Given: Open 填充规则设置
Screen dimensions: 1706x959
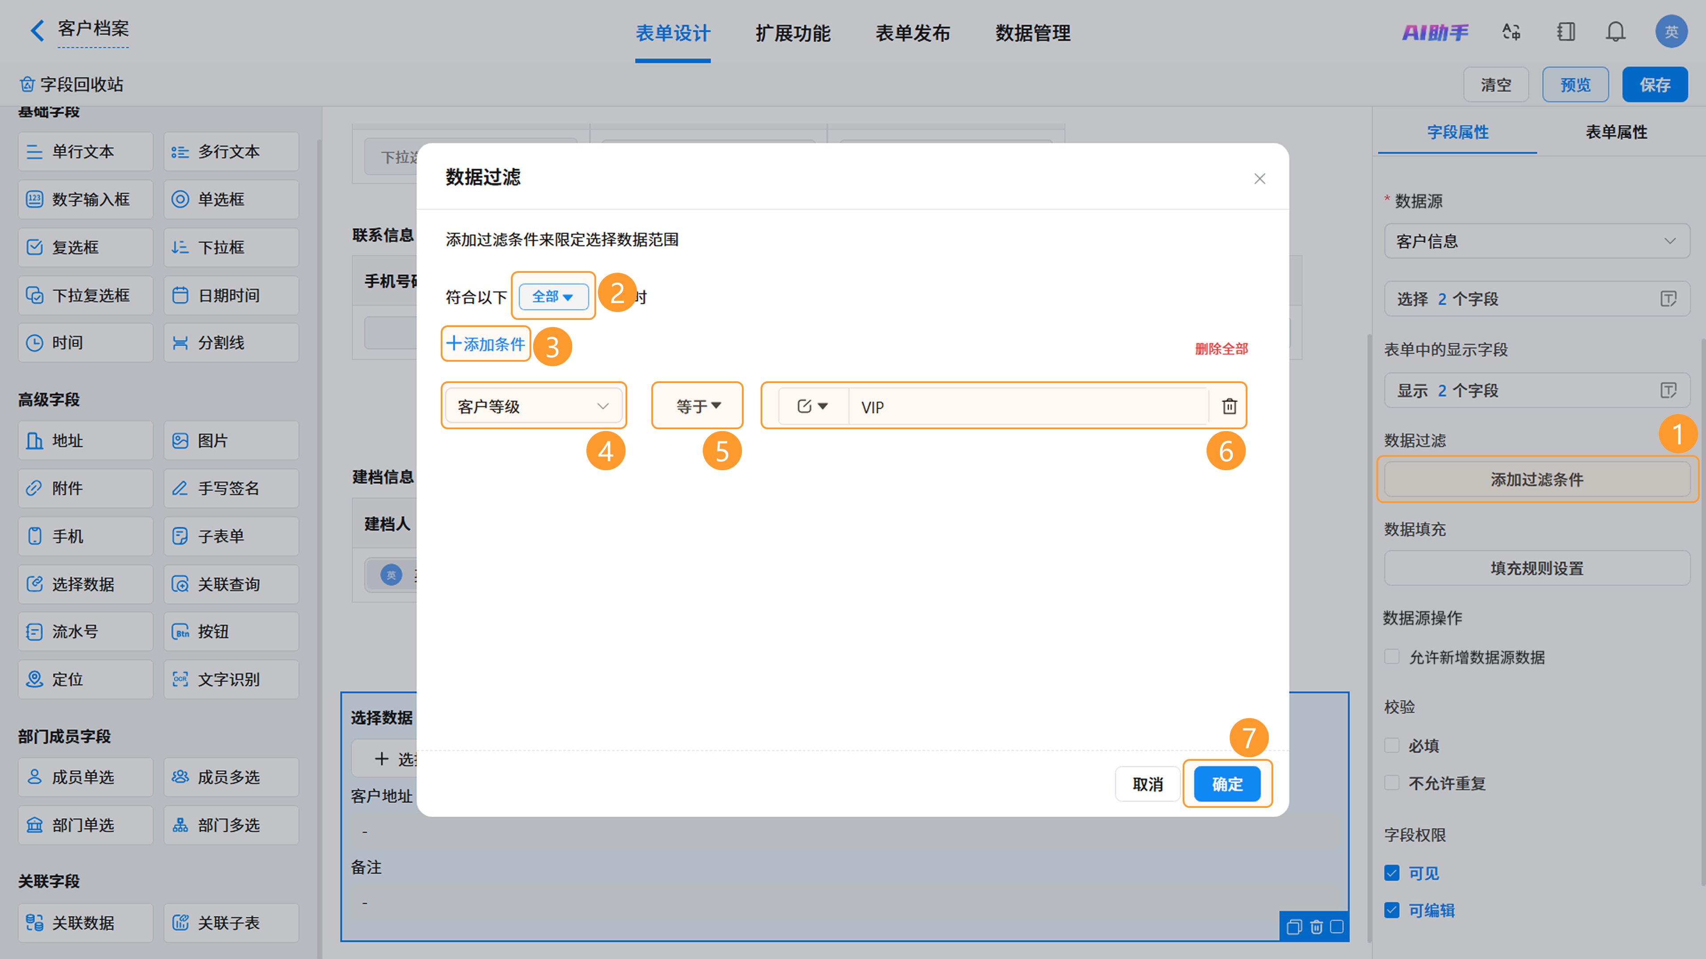Looking at the screenshot, I should pyautogui.click(x=1536, y=567).
